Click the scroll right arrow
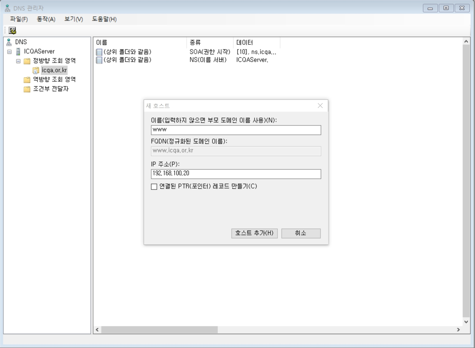 [458, 330]
